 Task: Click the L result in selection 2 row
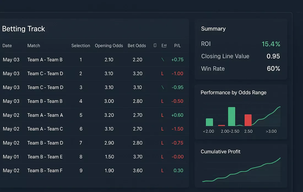(163, 74)
